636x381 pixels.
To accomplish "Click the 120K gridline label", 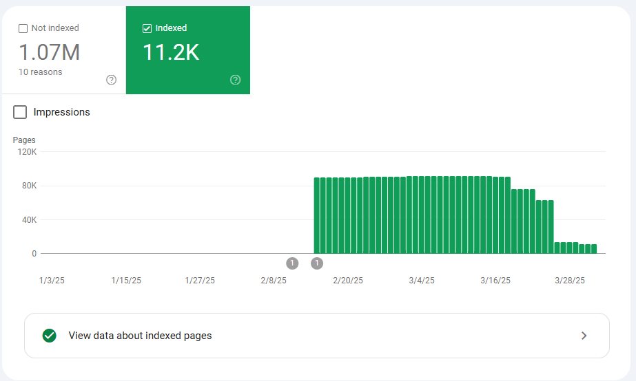I will pyautogui.click(x=27, y=152).
